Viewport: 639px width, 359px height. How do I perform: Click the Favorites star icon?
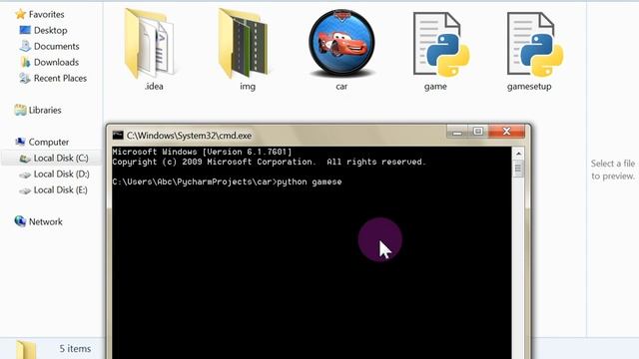(x=20, y=14)
